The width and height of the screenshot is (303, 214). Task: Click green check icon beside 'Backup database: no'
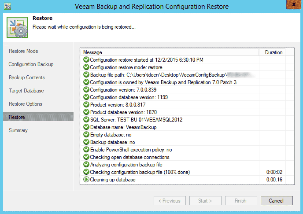[86, 142]
